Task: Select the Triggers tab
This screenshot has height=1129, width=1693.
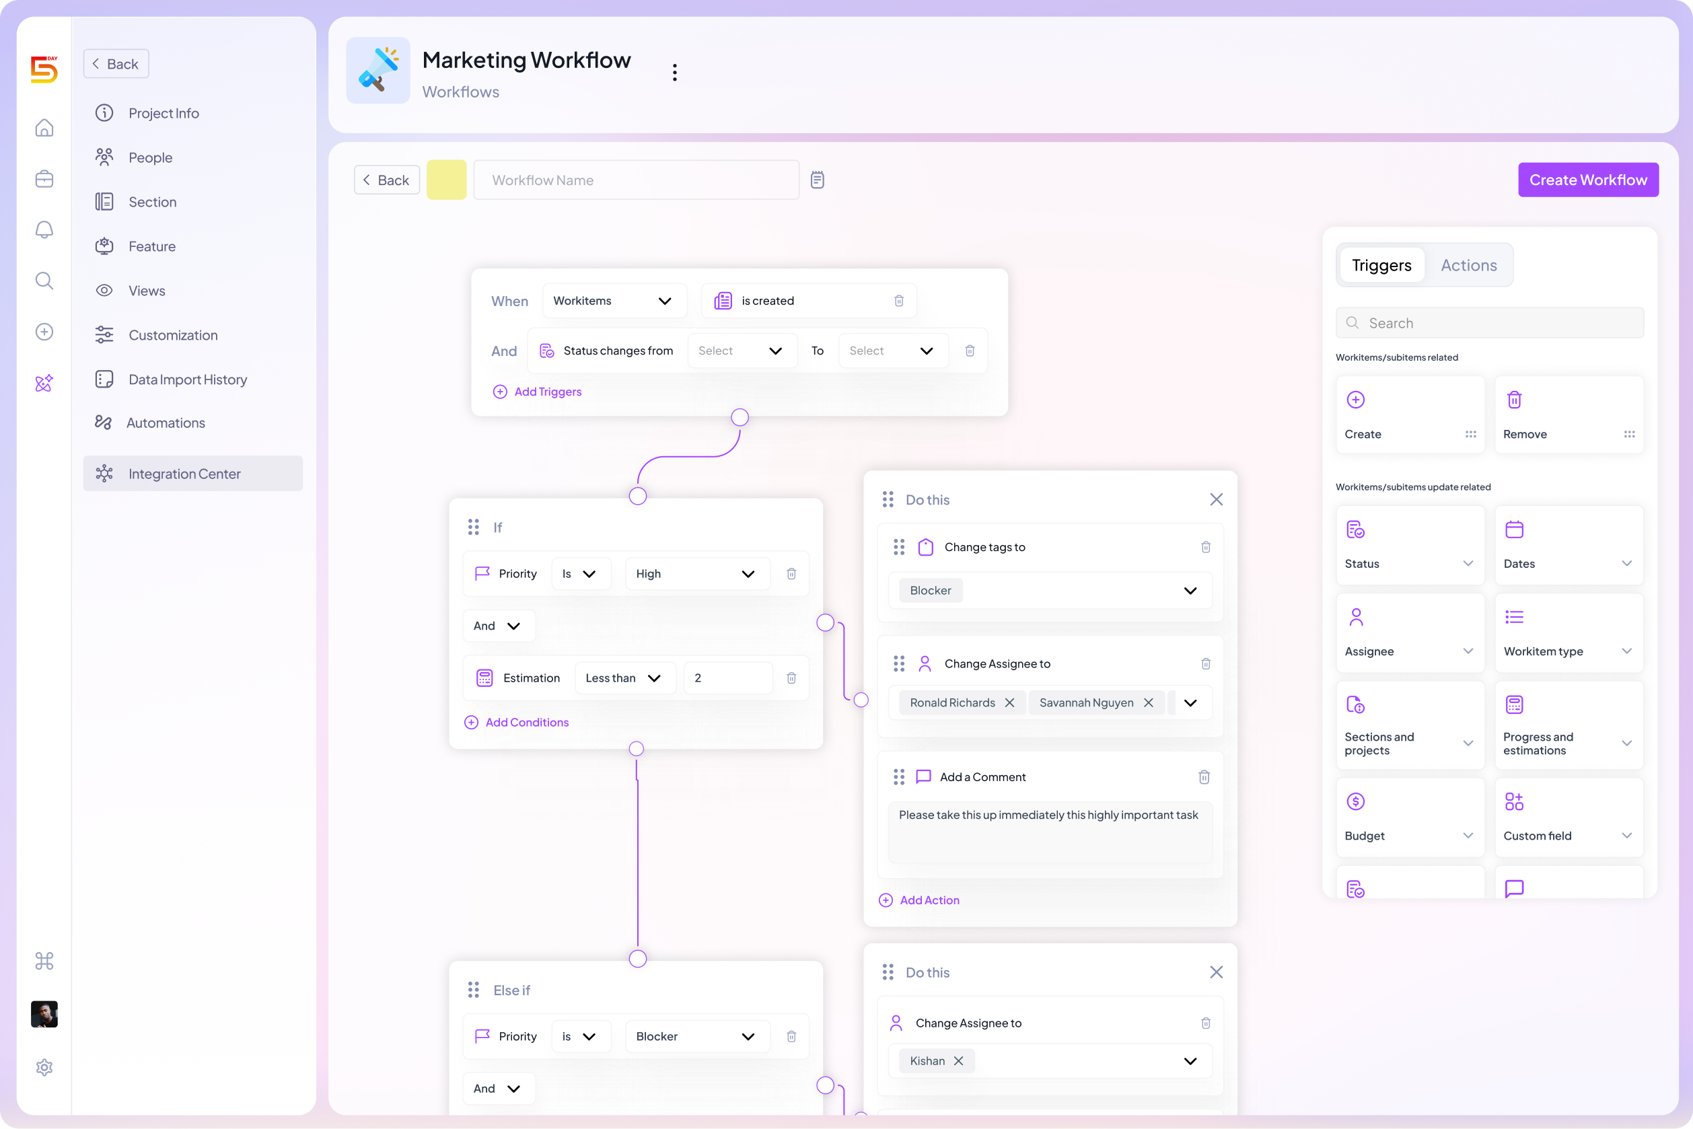Action: [x=1381, y=266]
